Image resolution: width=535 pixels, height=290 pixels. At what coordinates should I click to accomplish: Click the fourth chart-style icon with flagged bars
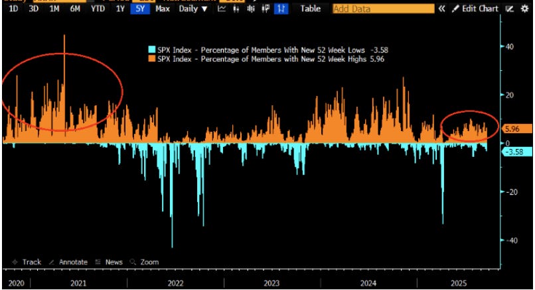pos(266,9)
